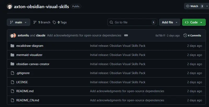Click the branch icon beside 1 Branch
Image resolution: width=209 pixels, height=107 pixels.
tap(35, 22)
